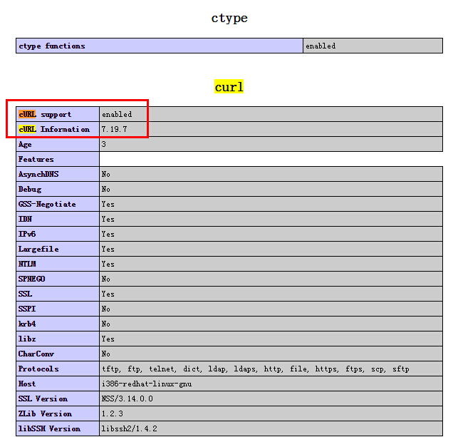The width and height of the screenshot is (453, 437).
Task: Select the 'ctype functions' label cell
Action: (x=160, y=46)
